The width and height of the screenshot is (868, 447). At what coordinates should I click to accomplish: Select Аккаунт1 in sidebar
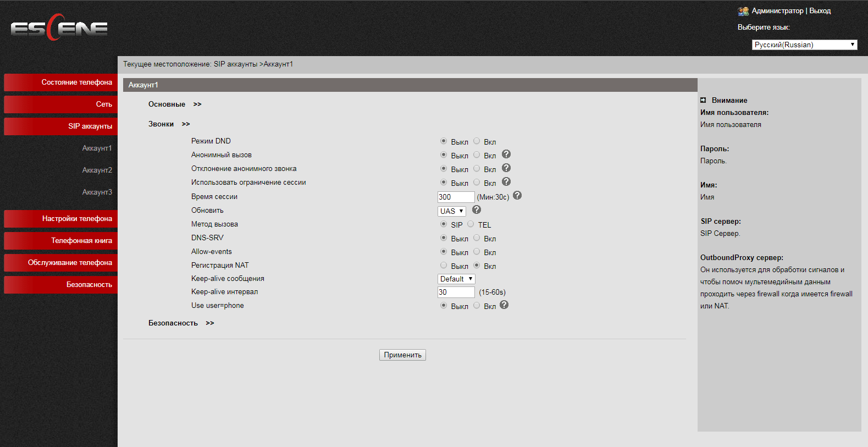coord(97,148)
